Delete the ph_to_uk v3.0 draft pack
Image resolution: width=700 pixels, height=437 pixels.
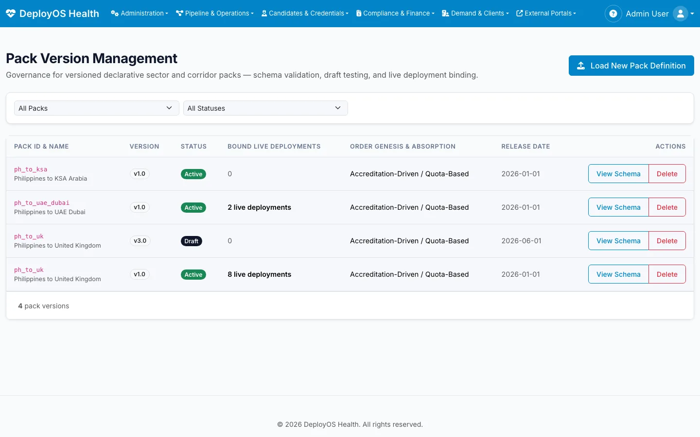(x=667, y=241)
